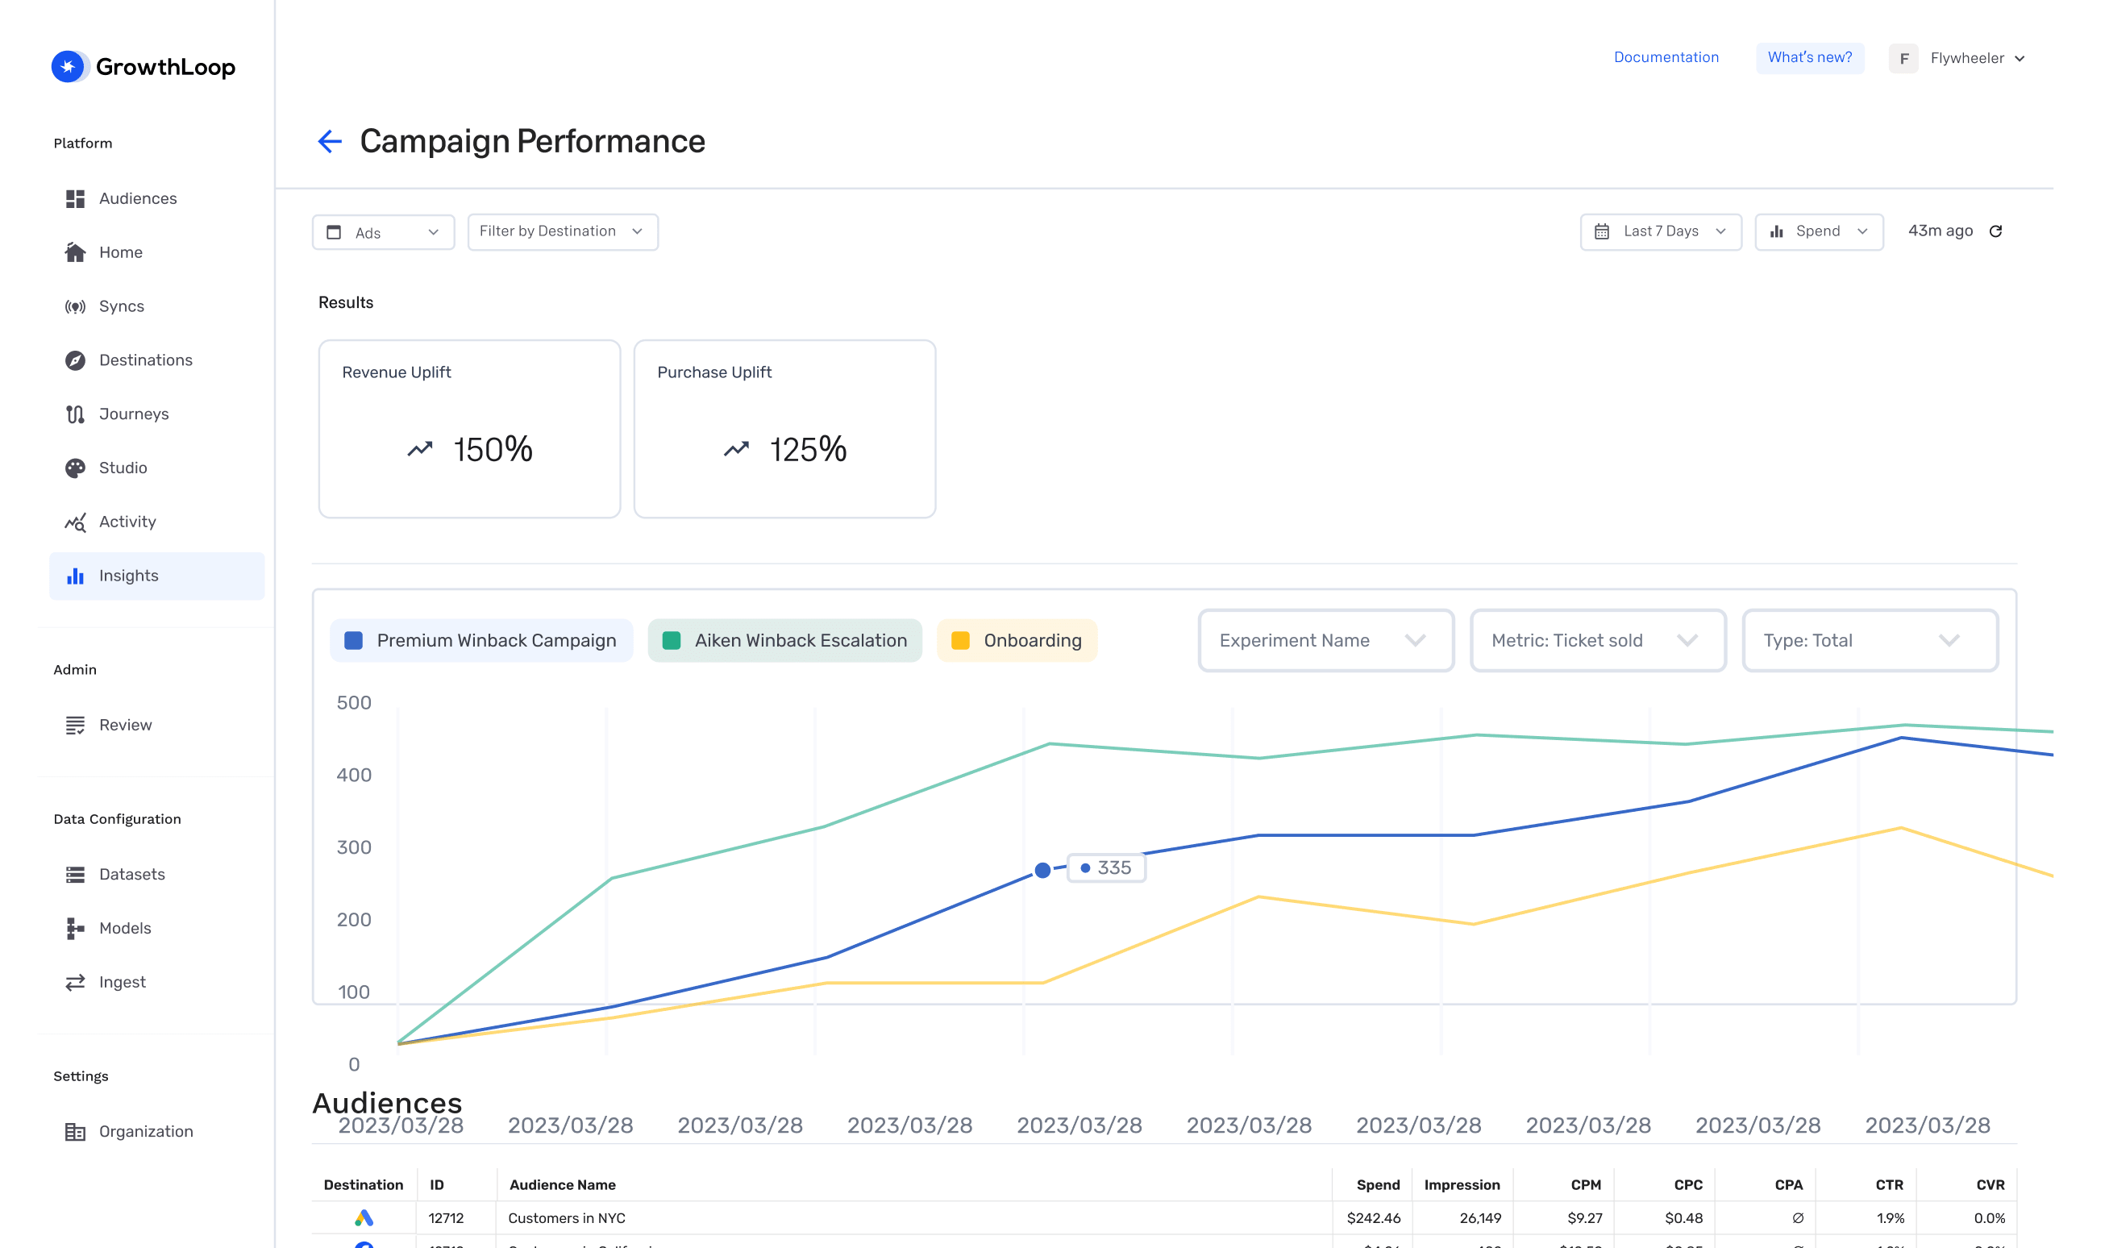Click the What's new? button

coord(1809,57)
